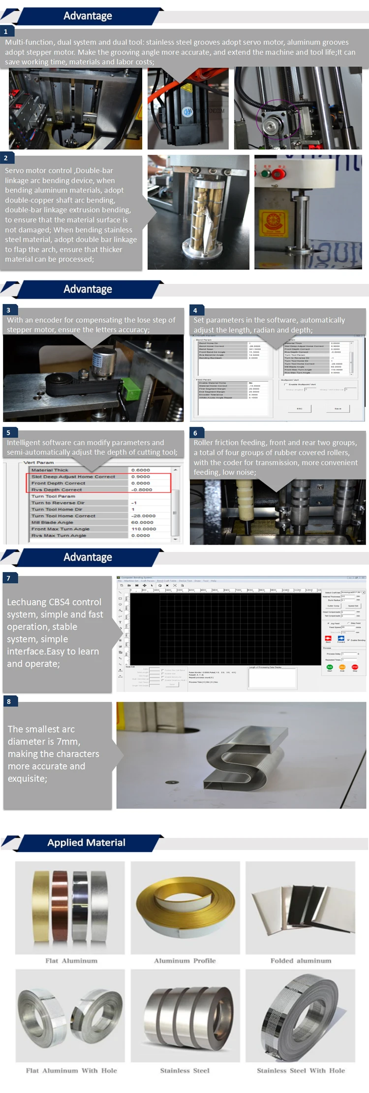This screenshot has height=1093, width=369.
Task: Click the Feed Speed input field
Action: (x=348, y=627)
